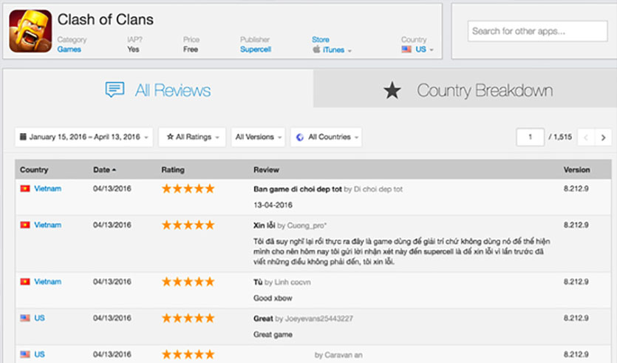Open the iTunes store dropdown
The height and width of the screenshot is (363, 617).
(x=332, y=50)
